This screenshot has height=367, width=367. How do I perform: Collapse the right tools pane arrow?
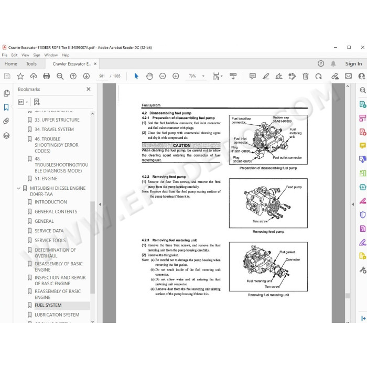[x=353, y=204]
